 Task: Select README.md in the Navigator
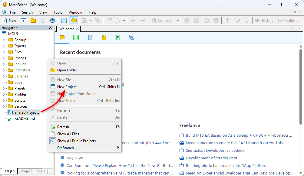21,119
